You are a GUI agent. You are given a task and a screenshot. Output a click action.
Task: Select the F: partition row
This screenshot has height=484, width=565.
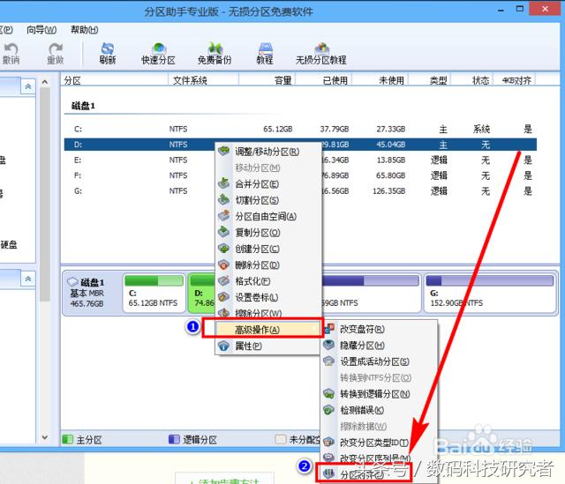[300, 175]
